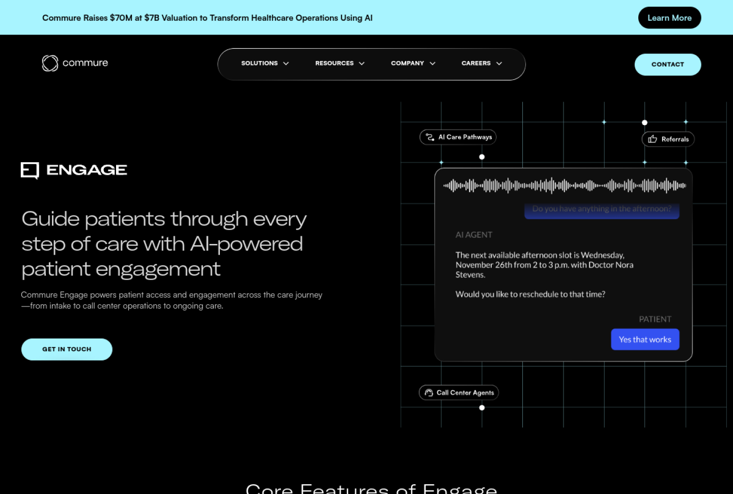
Task: Expand the Resources dropdown chevron
Action: 362,64
